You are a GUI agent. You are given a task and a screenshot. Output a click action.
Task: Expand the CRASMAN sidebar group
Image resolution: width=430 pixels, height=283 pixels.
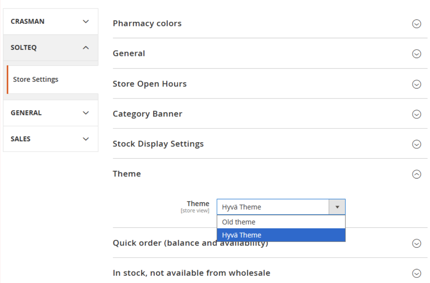[51, 21]
